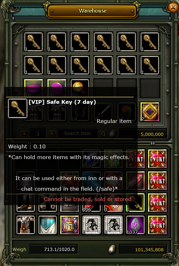Pick the medal badge numbered 17
The width and height of the screenshot is (179, 266).
(x=70, y=225)
